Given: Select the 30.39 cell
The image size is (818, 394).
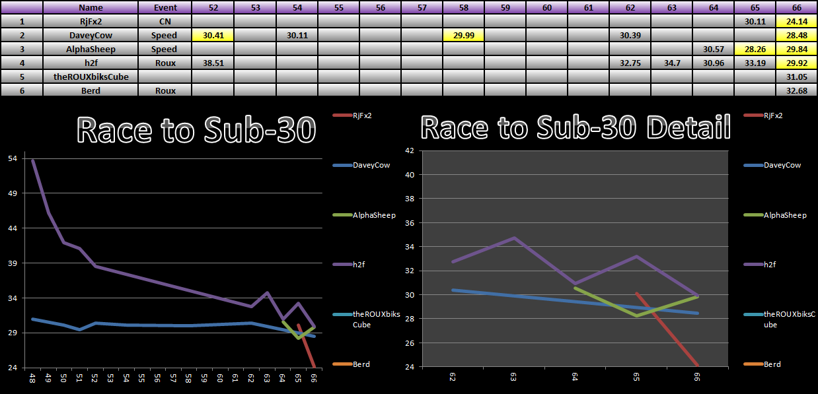Looking at the screenshot, I should point(630,35).
